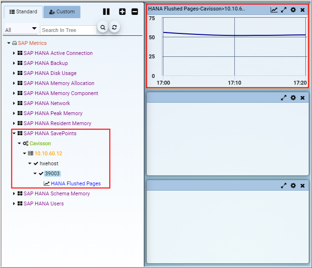Close the bottom empty widget
This screenshot has width=312, height=268.
pyautogui.click(x=302, y=185)
